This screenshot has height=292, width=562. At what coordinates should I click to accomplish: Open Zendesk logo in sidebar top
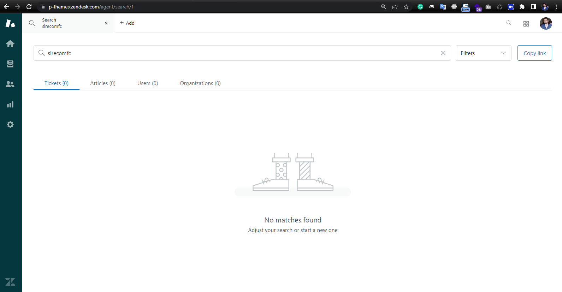coord(10,23)
